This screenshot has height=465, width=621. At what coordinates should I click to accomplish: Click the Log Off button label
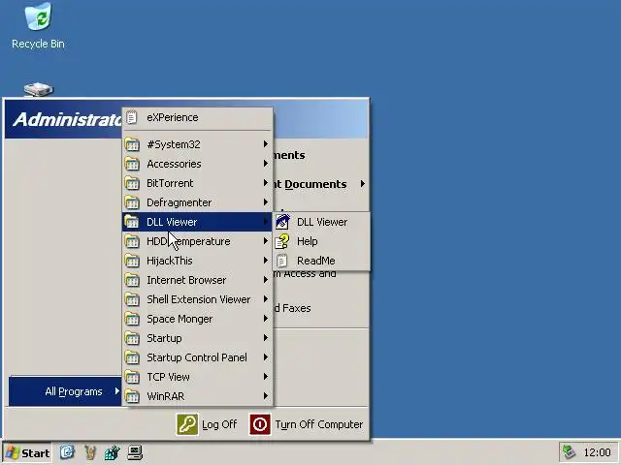pyautogui.click(x=219, y=424)
